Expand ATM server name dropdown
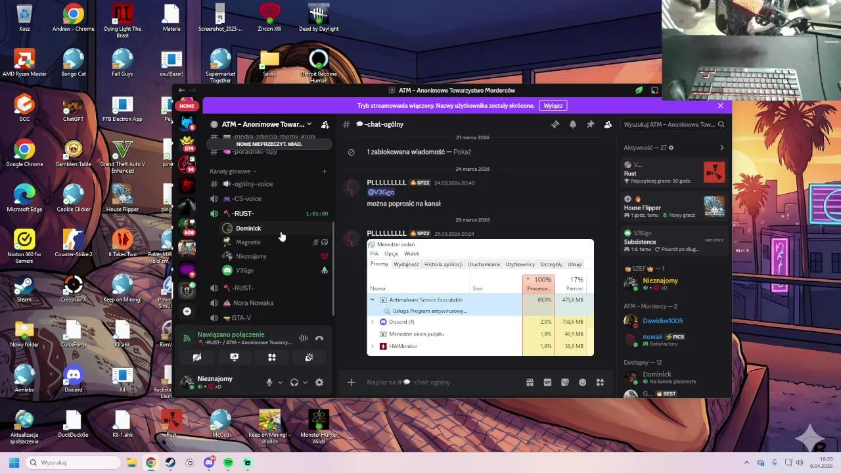This screenshot has height=473, width=841. click(x=309, y=124)
